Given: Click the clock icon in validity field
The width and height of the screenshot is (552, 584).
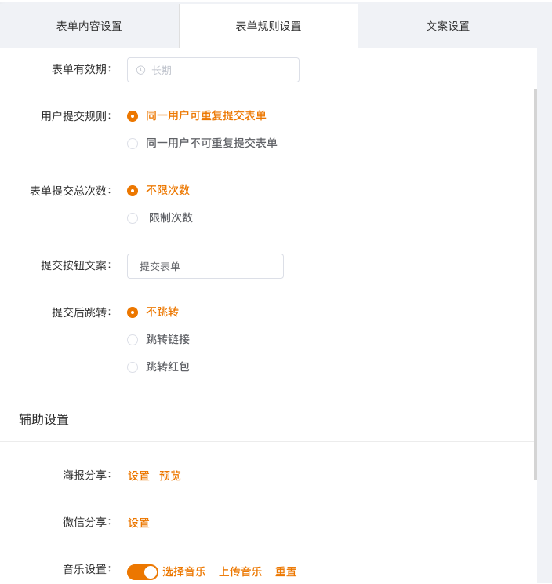Looking at the screenshot, I should (x=141, y=70).
